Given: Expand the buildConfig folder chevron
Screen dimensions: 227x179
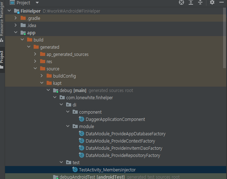Looking at the screenshot, I should point(42,76).
